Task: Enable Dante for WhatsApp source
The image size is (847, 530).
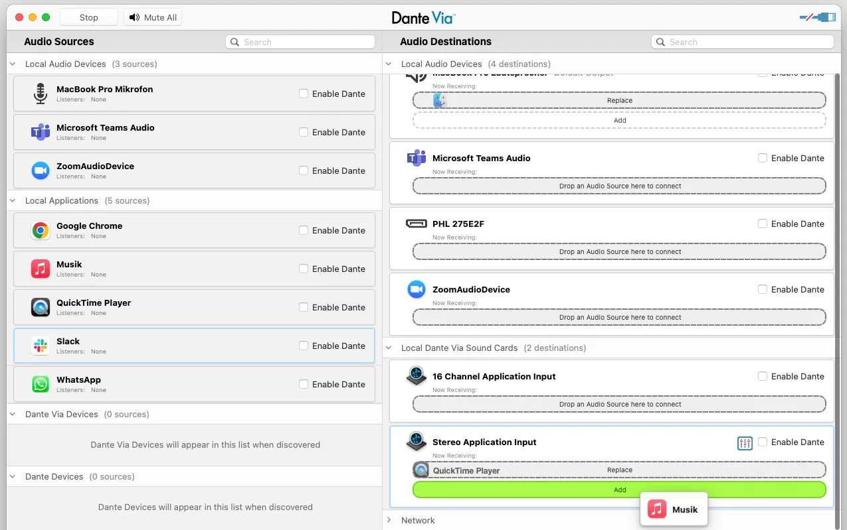Action: (x=304, y=384)
